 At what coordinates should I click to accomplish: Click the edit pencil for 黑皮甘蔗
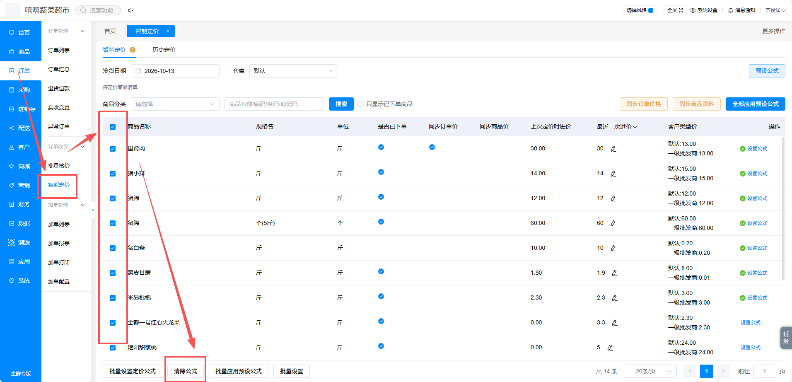coord(615,273)
